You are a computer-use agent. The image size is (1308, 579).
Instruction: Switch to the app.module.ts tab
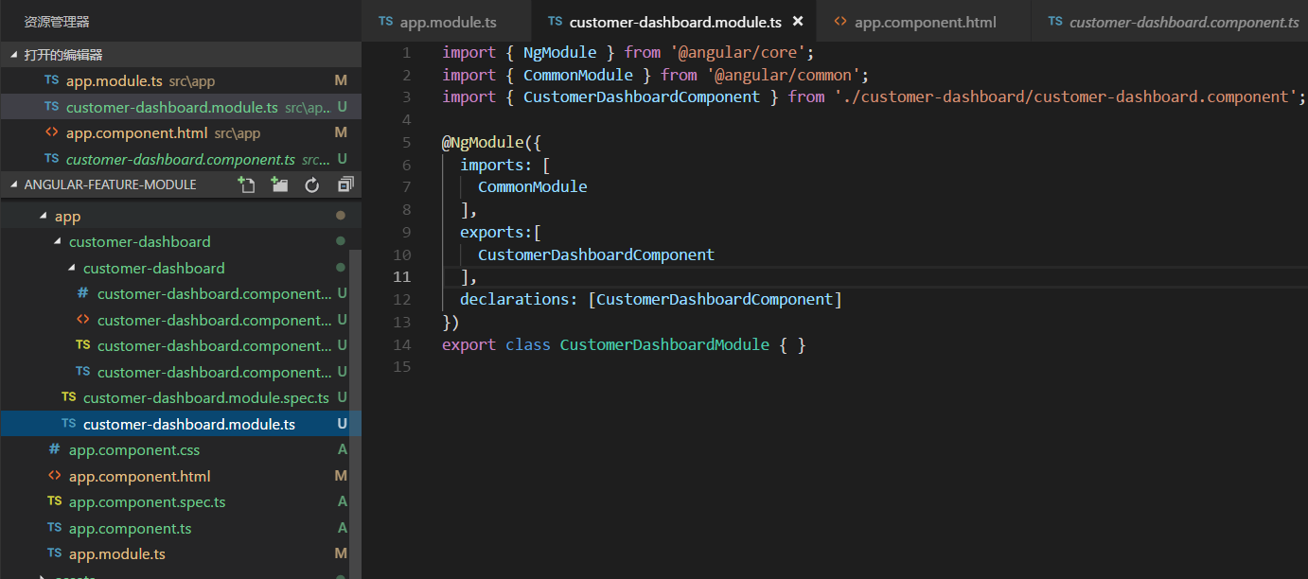(447, 21)
